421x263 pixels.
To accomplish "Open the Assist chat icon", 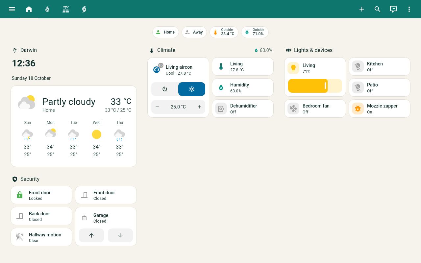I will point(393,9).
